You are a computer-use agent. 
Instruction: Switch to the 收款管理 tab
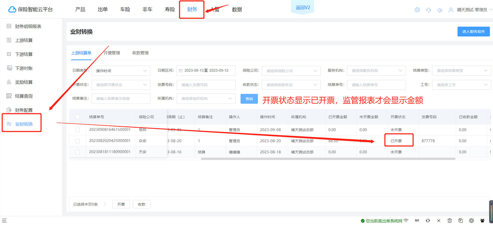click(x=140, y=53)
